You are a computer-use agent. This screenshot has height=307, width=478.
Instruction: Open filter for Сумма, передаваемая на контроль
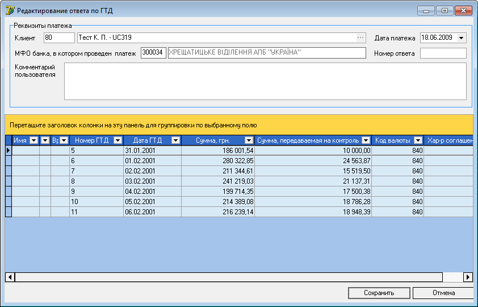point(366,140)
